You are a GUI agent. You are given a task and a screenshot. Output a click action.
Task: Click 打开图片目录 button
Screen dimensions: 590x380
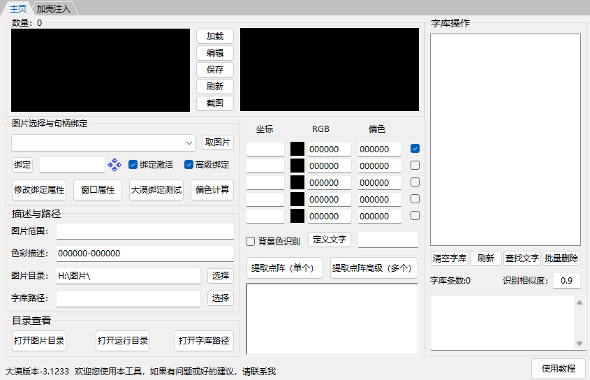(39, 341)
